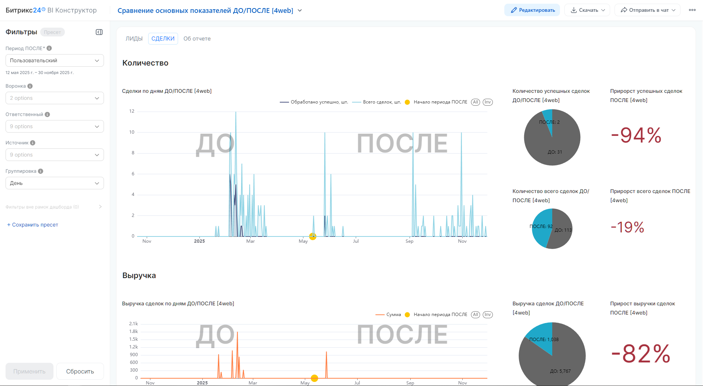Click info icon beside Воронка label

click(30, 86)
